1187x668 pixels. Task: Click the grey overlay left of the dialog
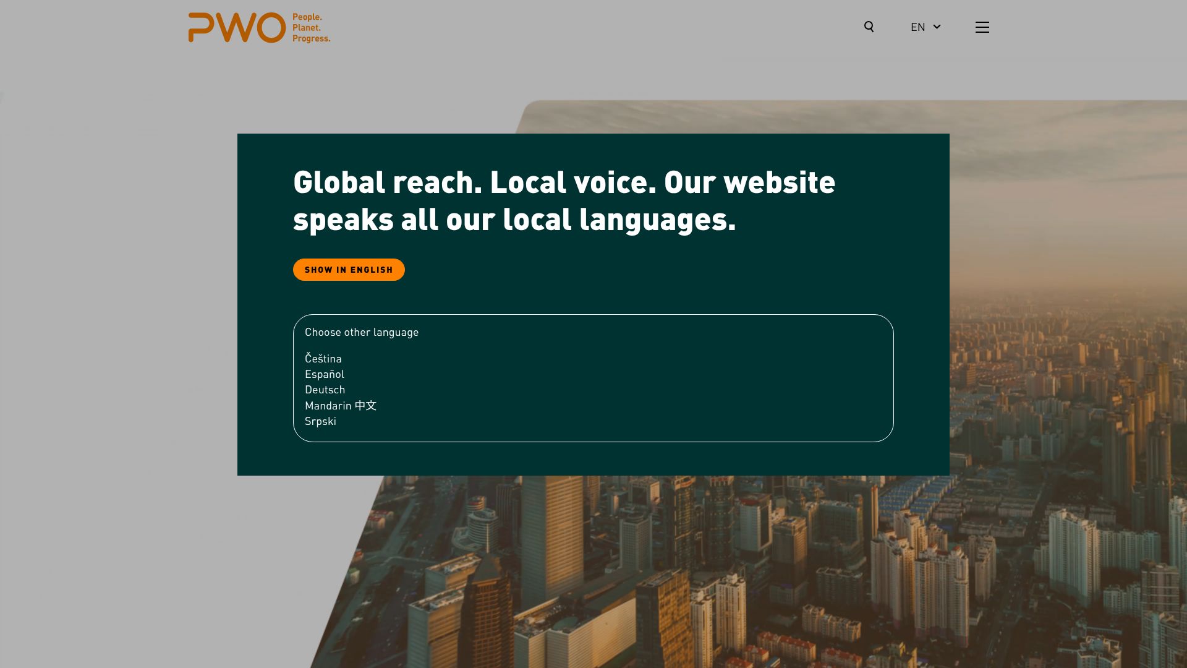point(117,309)
